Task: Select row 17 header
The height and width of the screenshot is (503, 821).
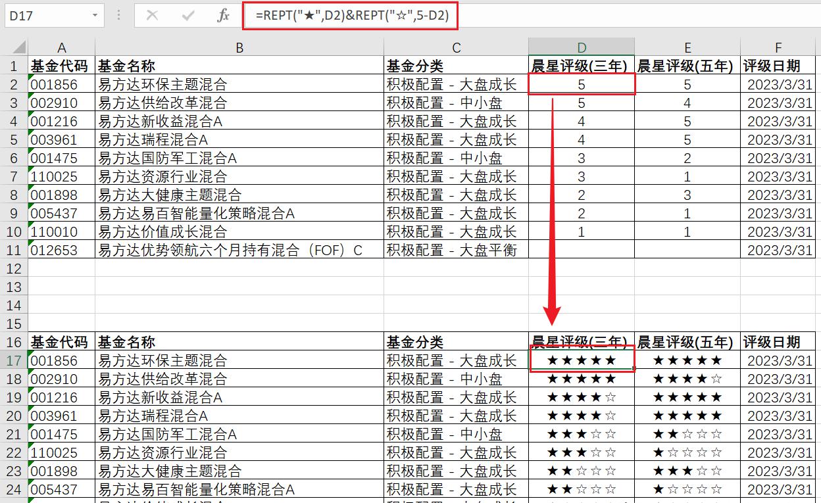Action: 14,360
